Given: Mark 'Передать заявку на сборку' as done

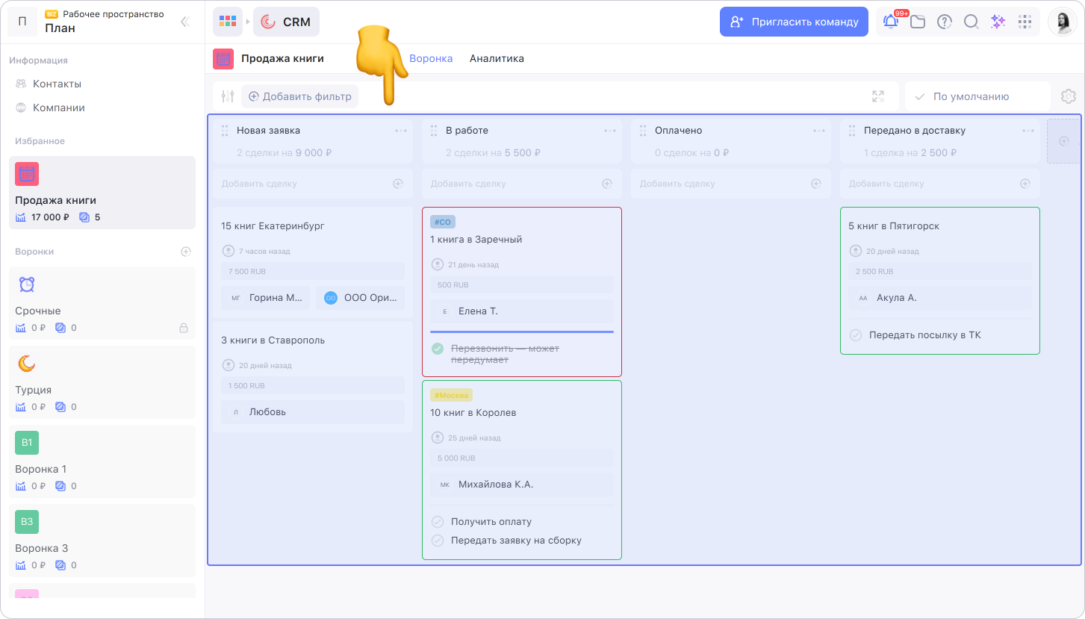Looking at the screenshot, I should [438, 541].
